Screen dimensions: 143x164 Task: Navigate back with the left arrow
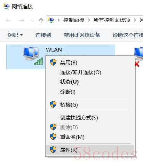coord(8,21)
